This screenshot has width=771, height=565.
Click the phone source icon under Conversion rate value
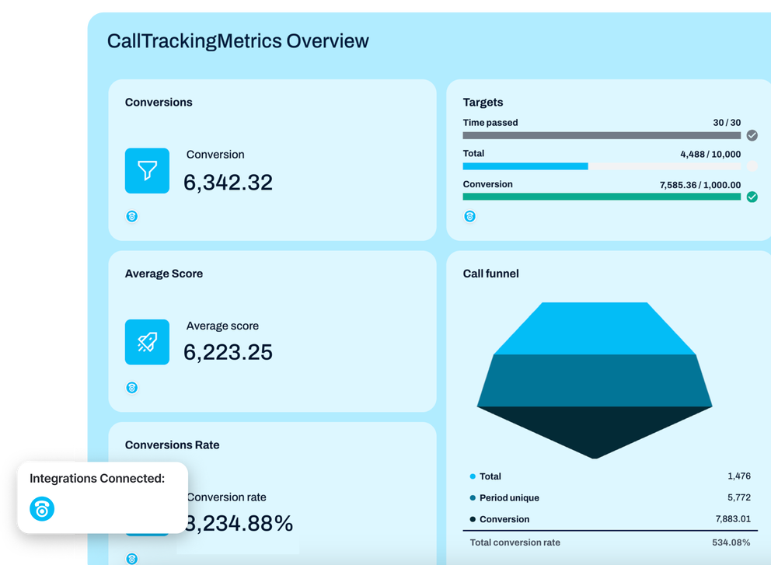coord(132,559)
